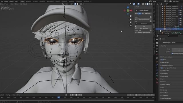Jump to the timeline start frame
183x103 pixels.
pyautogui.click(x=71, y=95)
